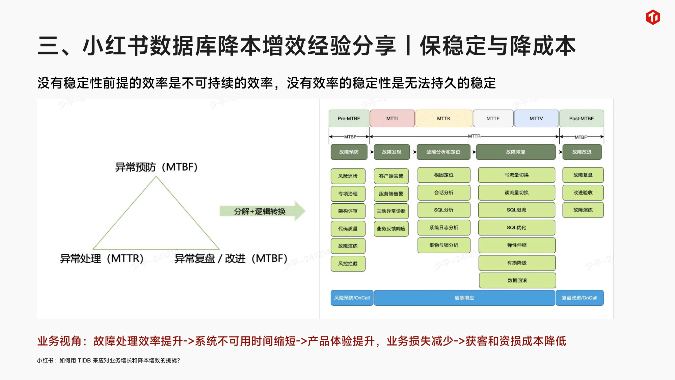Screen dimensions: 675x380
Task: Click the 风险巡检 item
Action: [348, 176]
